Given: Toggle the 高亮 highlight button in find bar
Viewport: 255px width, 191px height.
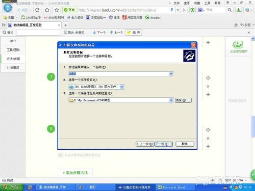Looking at the screenshot, I should 134,33.
